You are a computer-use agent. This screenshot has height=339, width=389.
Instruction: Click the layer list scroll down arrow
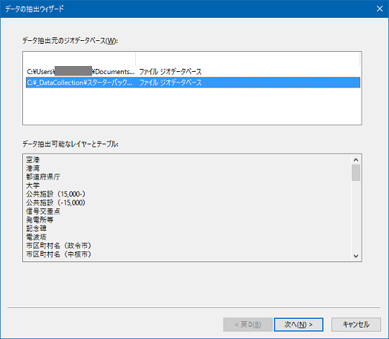356,256
